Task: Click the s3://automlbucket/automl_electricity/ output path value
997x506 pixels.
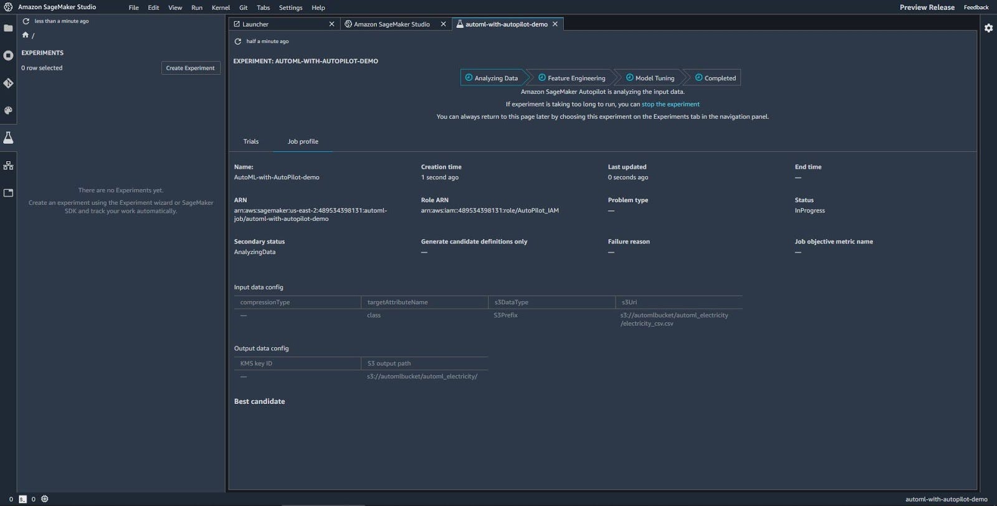Action: pos(422,377)
